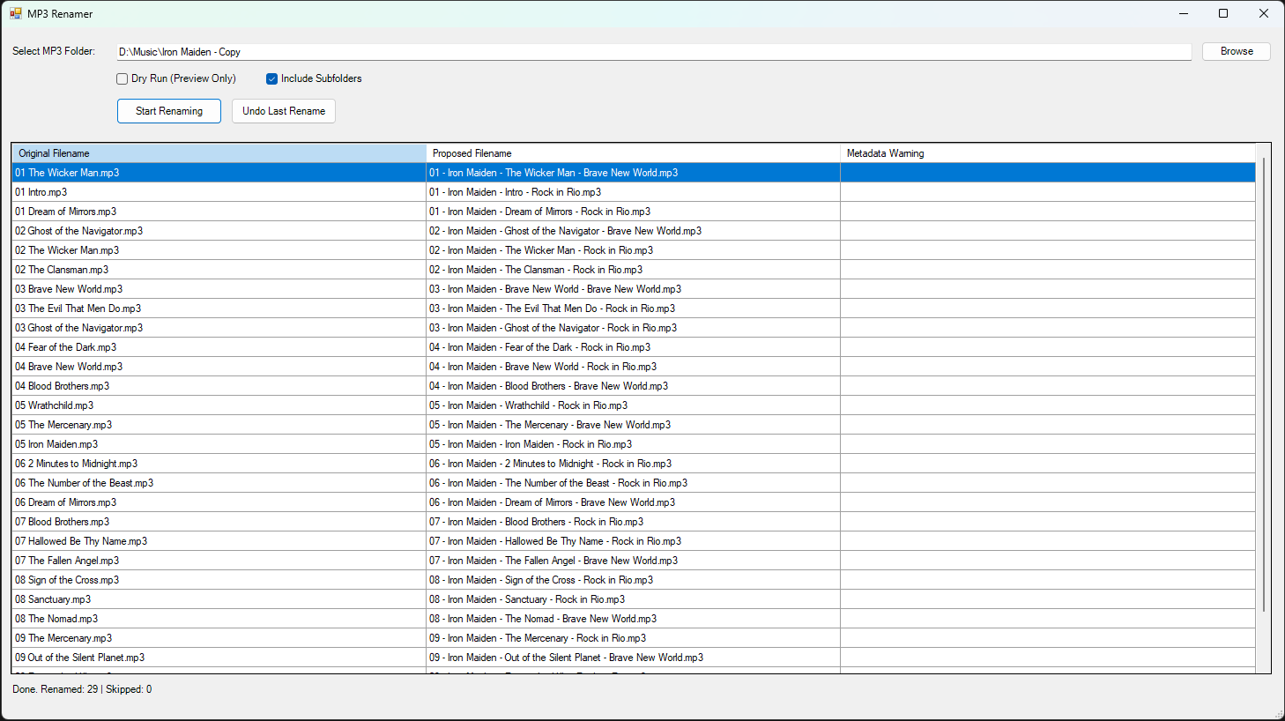Select row '05 Iron Maiden.mp3'

point(633,444)
